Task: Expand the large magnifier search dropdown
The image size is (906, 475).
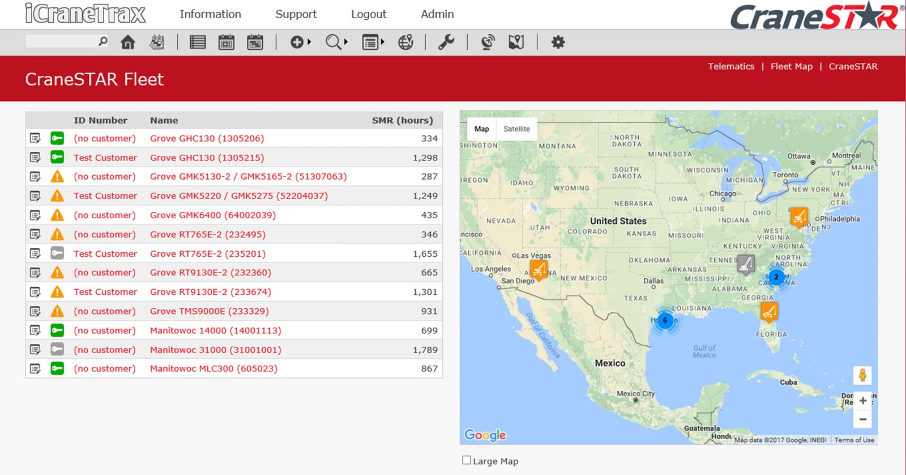Action: click(x=336, y=42)
